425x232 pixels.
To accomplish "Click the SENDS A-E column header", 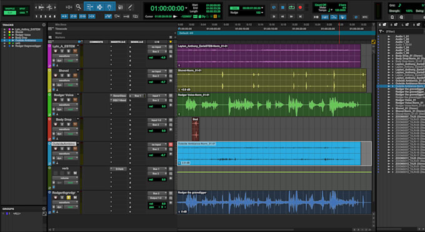I will 137,42.
